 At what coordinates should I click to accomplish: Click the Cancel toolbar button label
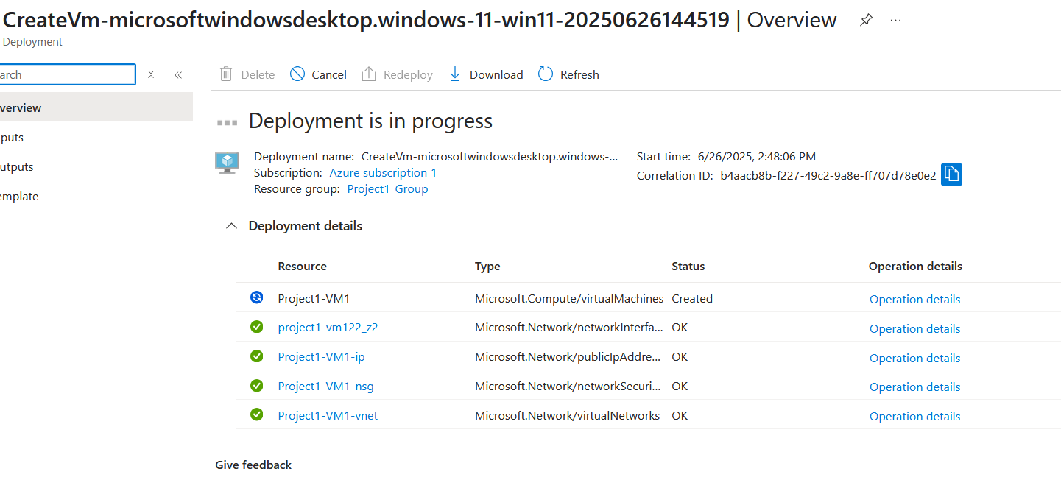[329, 74]
